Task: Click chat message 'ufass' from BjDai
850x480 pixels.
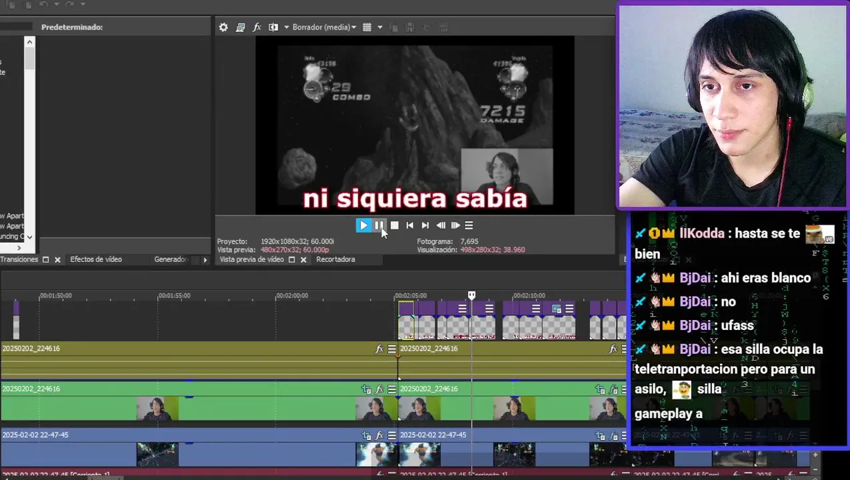Action: click(x=737, y=325)
